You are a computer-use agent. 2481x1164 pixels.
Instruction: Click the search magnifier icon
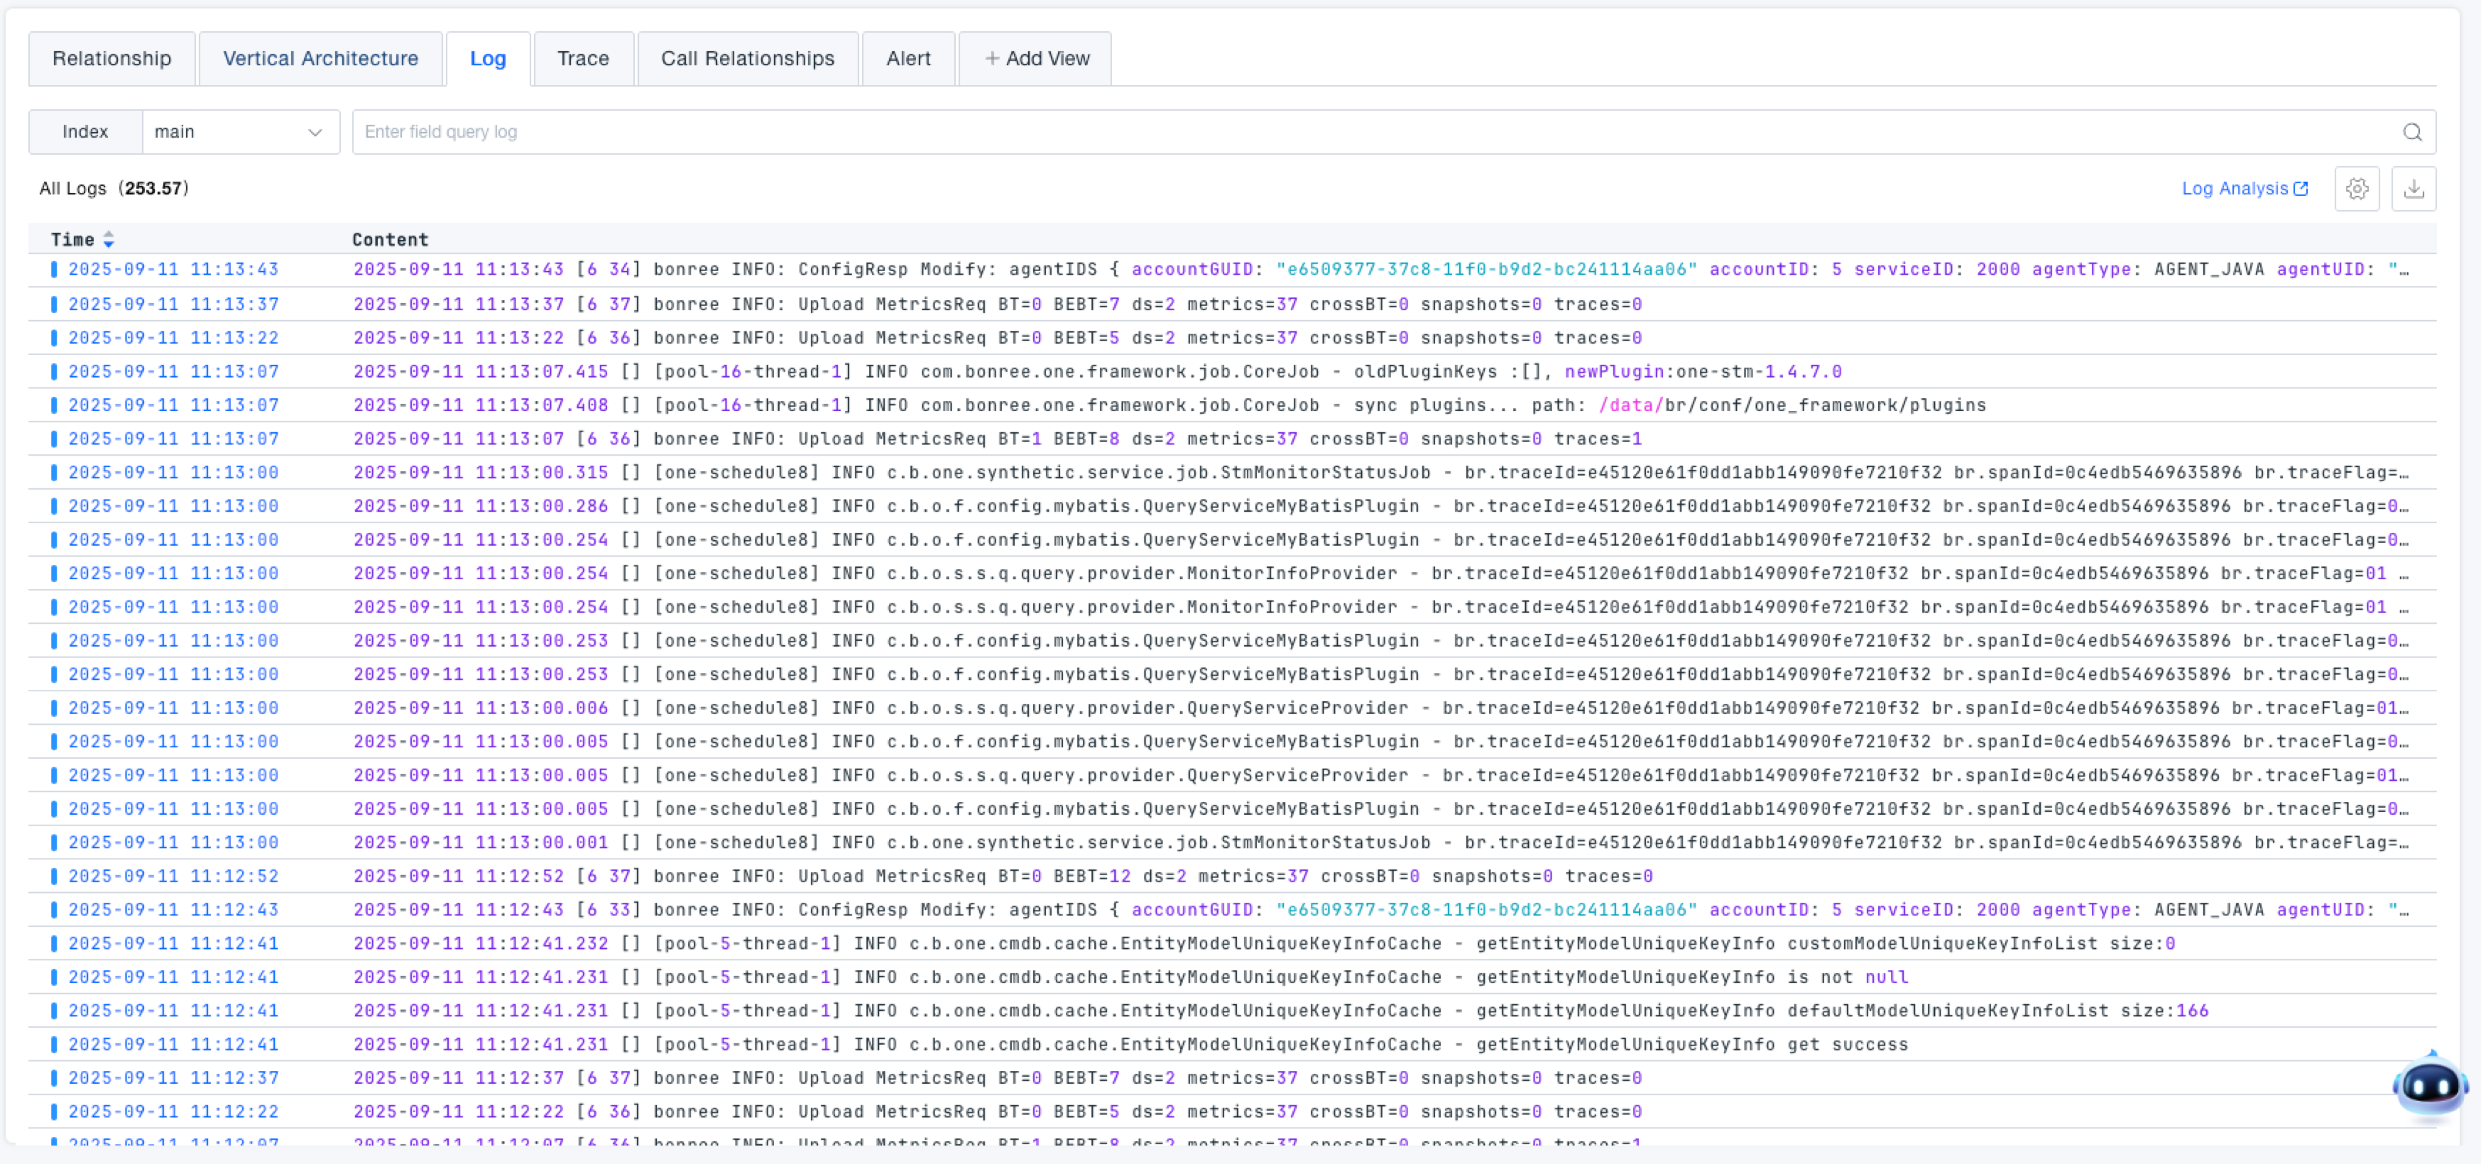pyautogui.click(x=2411, y=132)
